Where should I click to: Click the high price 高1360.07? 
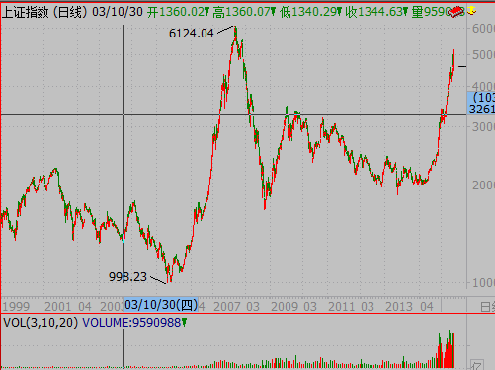tap(244, 12)
